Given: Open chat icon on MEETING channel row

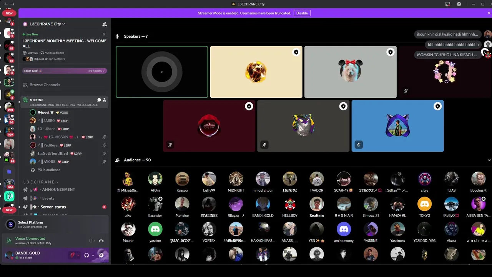Looking at the screenshot, I should (99, 100).
